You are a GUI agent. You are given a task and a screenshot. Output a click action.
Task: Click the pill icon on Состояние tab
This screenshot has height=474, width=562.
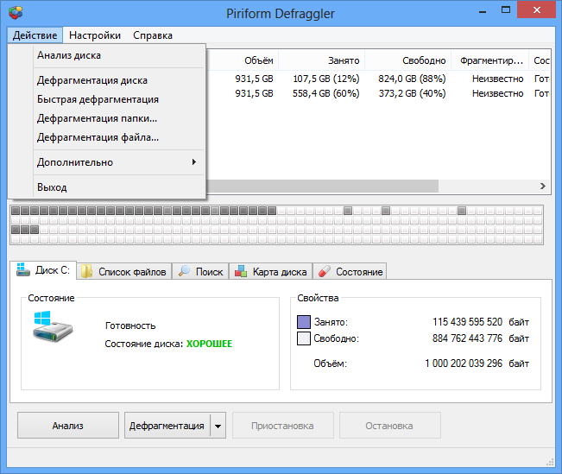tap(325, 271)
